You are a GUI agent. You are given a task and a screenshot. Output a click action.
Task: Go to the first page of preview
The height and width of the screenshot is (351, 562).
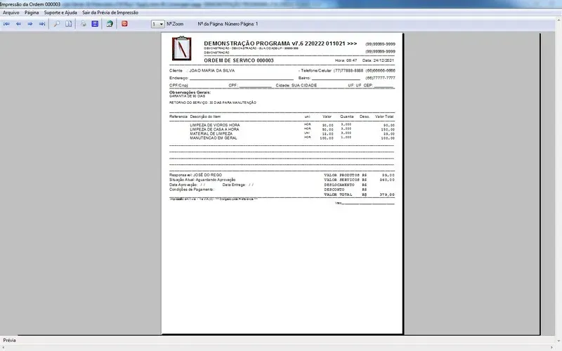point(7,24)
